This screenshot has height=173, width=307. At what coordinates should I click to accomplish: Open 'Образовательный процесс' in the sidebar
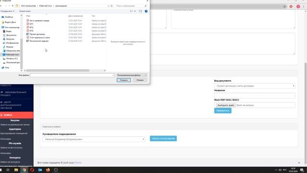[x=17, y=94]
